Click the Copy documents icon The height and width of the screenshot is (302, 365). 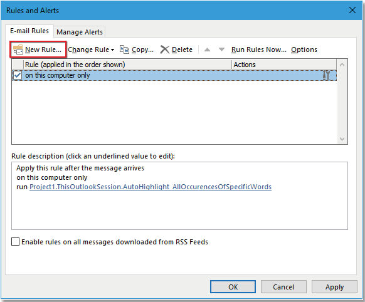pyautogui.click(x=124, y=49)
